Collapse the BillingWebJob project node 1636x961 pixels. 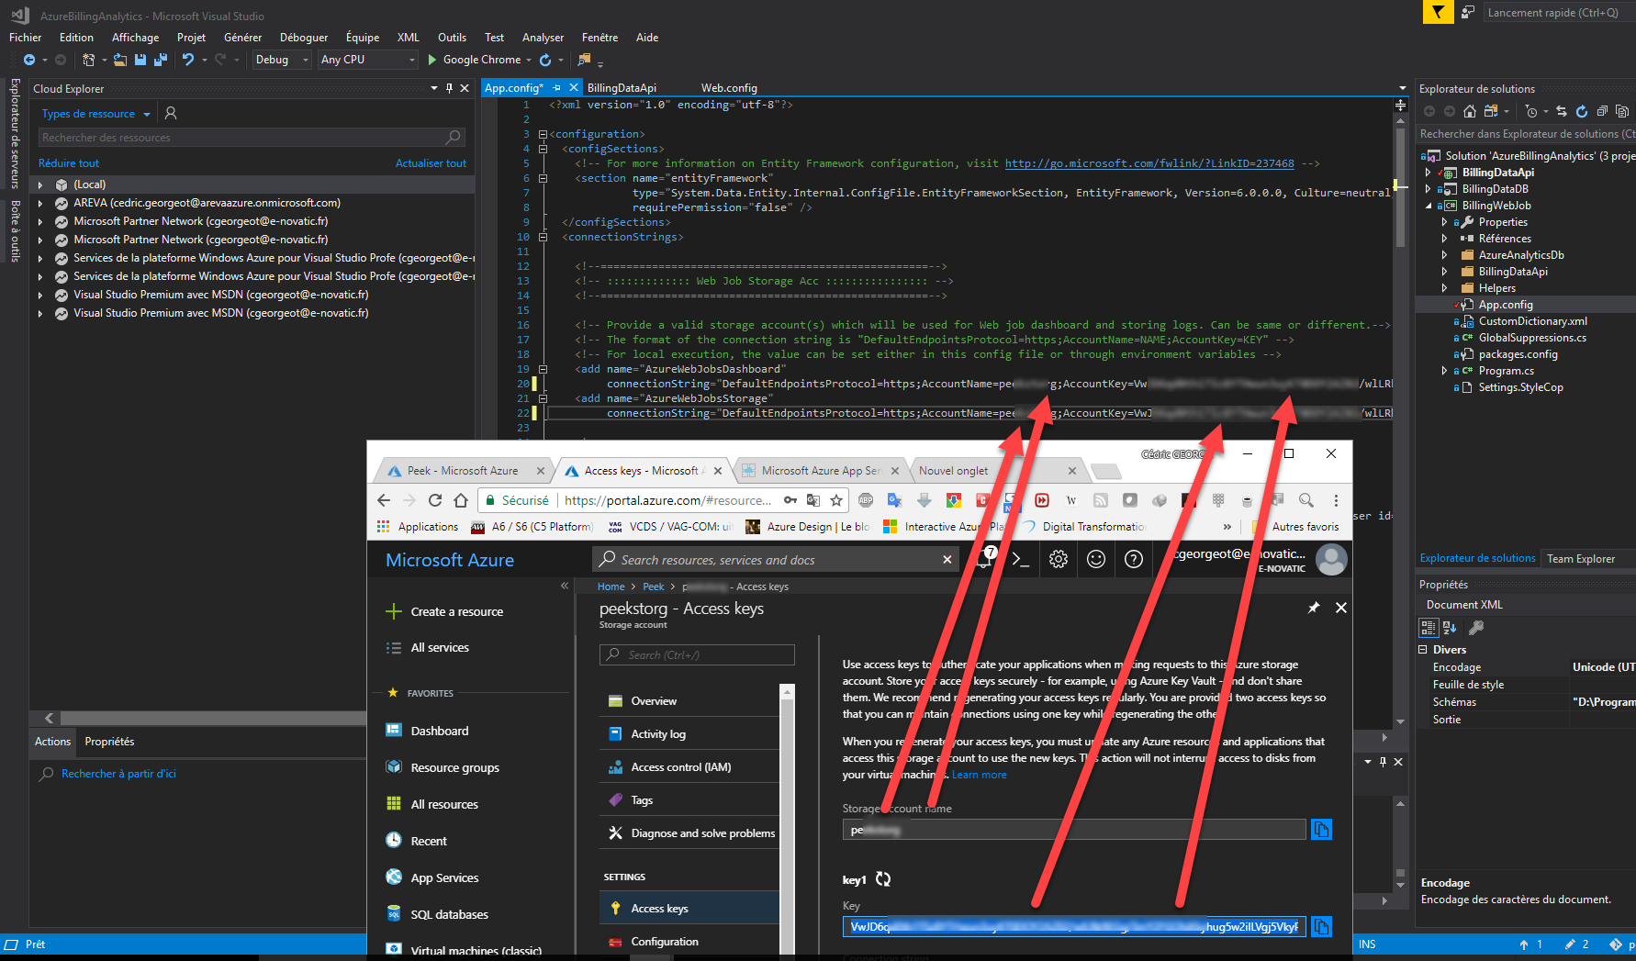click(x=1428, y=206)
